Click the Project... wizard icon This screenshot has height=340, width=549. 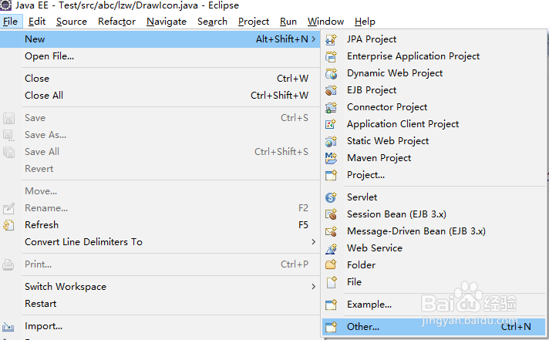click(331, 175)
